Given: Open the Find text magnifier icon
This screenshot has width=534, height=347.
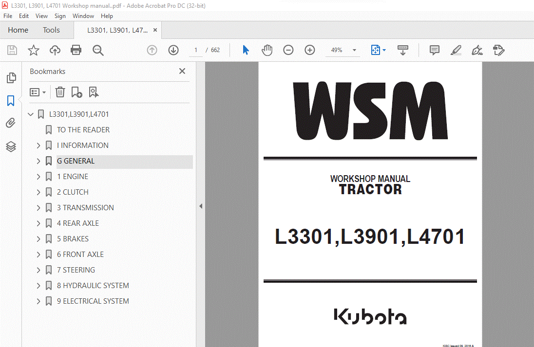Looking at the screenshot, I should click(x=98, y=50).
